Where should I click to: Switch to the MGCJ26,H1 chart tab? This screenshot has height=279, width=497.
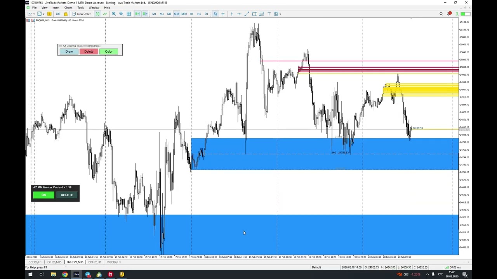[114, 262]
